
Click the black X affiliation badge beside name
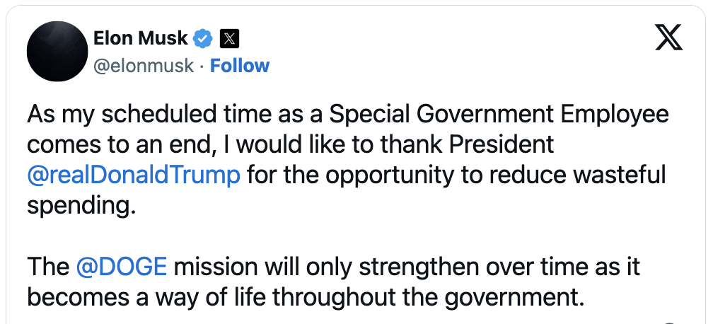click(x=230, y=39)
